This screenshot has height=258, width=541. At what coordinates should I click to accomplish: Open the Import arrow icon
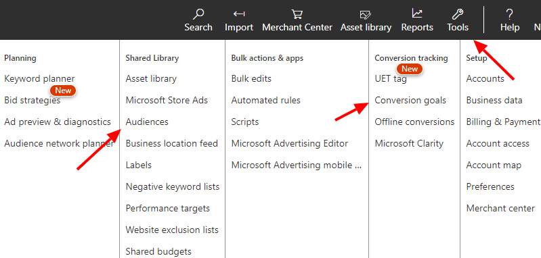(239, 14)
